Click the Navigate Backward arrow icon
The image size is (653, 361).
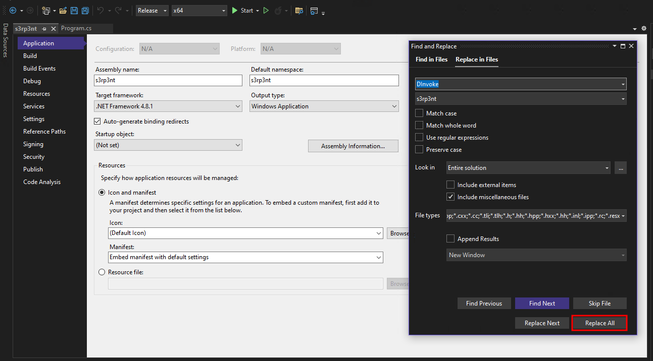coord(13,11)
